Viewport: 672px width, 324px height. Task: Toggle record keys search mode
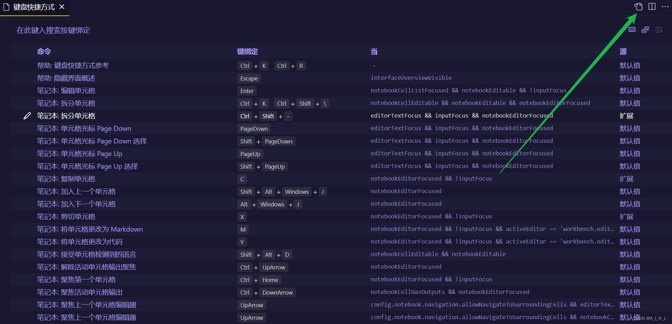pyautogui.click(x=632, y=30)
